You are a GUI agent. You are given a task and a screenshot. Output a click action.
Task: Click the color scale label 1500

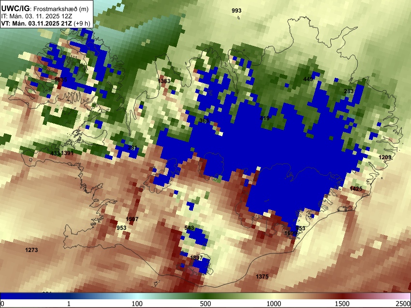tap(342, 304)
